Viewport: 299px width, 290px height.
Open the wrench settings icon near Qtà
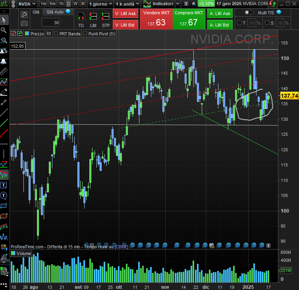(24, 15)
